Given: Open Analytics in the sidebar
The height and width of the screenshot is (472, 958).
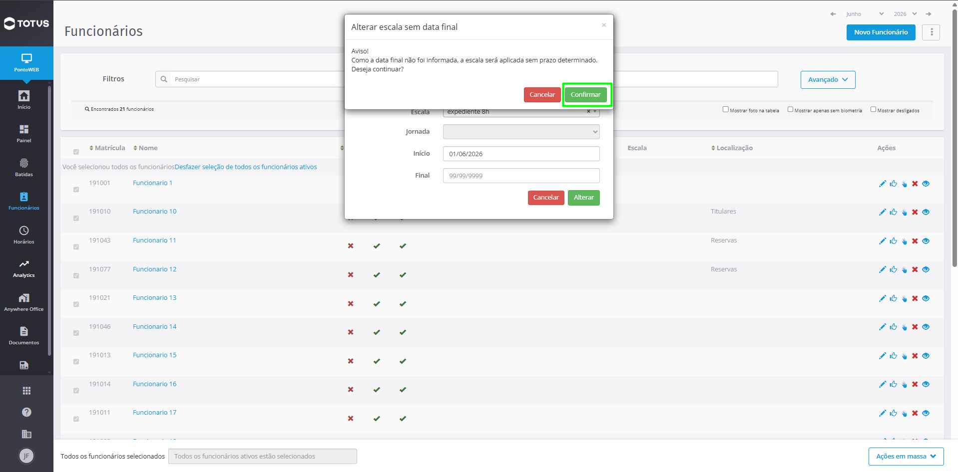Looking at the screenshot, I should click(x=24, y=268).
